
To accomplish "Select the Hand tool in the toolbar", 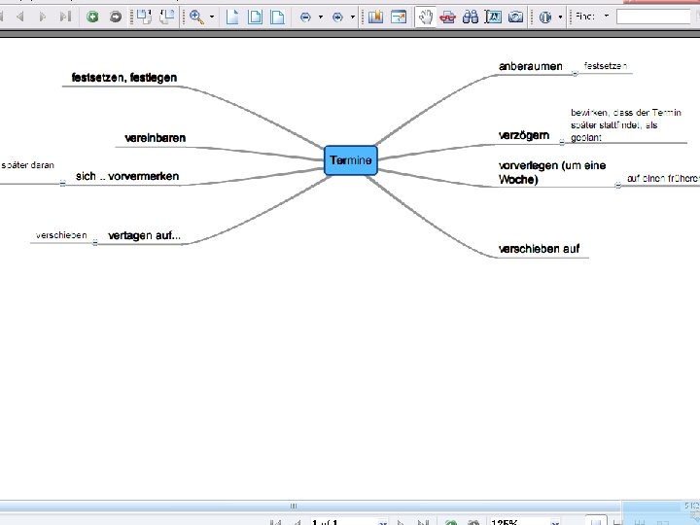I will click(425, 17).
